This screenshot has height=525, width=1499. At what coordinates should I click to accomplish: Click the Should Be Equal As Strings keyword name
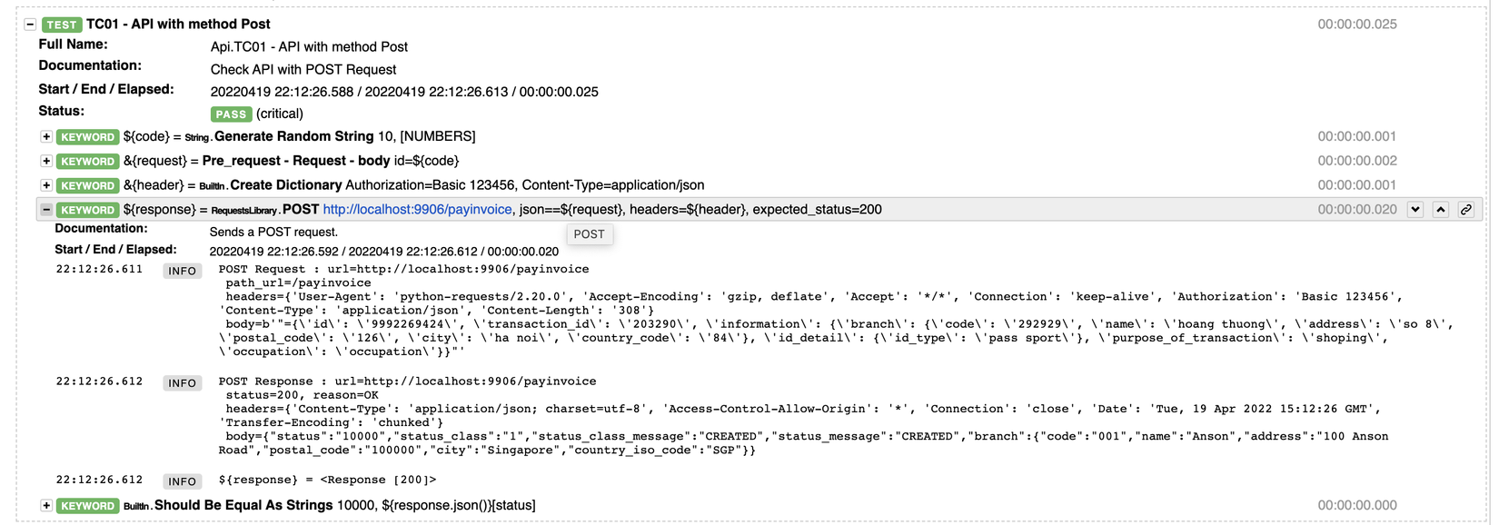click(243, 505)
